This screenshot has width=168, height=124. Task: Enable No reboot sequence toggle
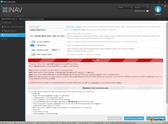[33, 42]
